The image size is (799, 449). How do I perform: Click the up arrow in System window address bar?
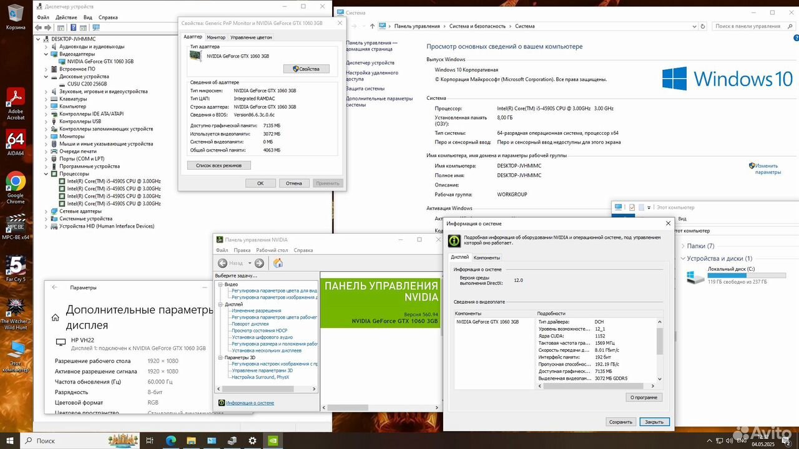(x=373, y=26)
